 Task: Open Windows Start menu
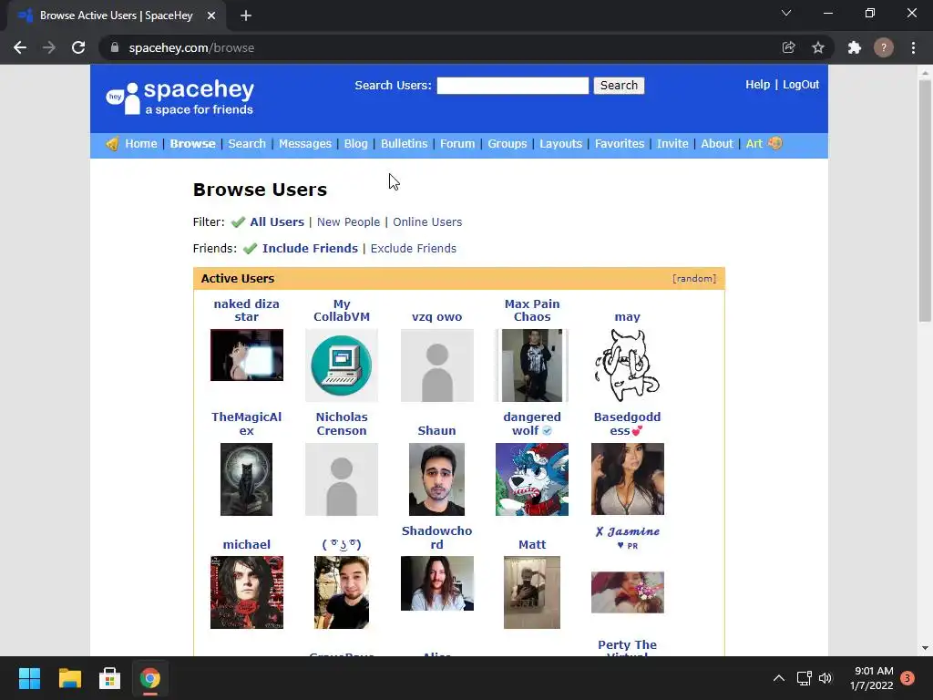tap(29, 678)
